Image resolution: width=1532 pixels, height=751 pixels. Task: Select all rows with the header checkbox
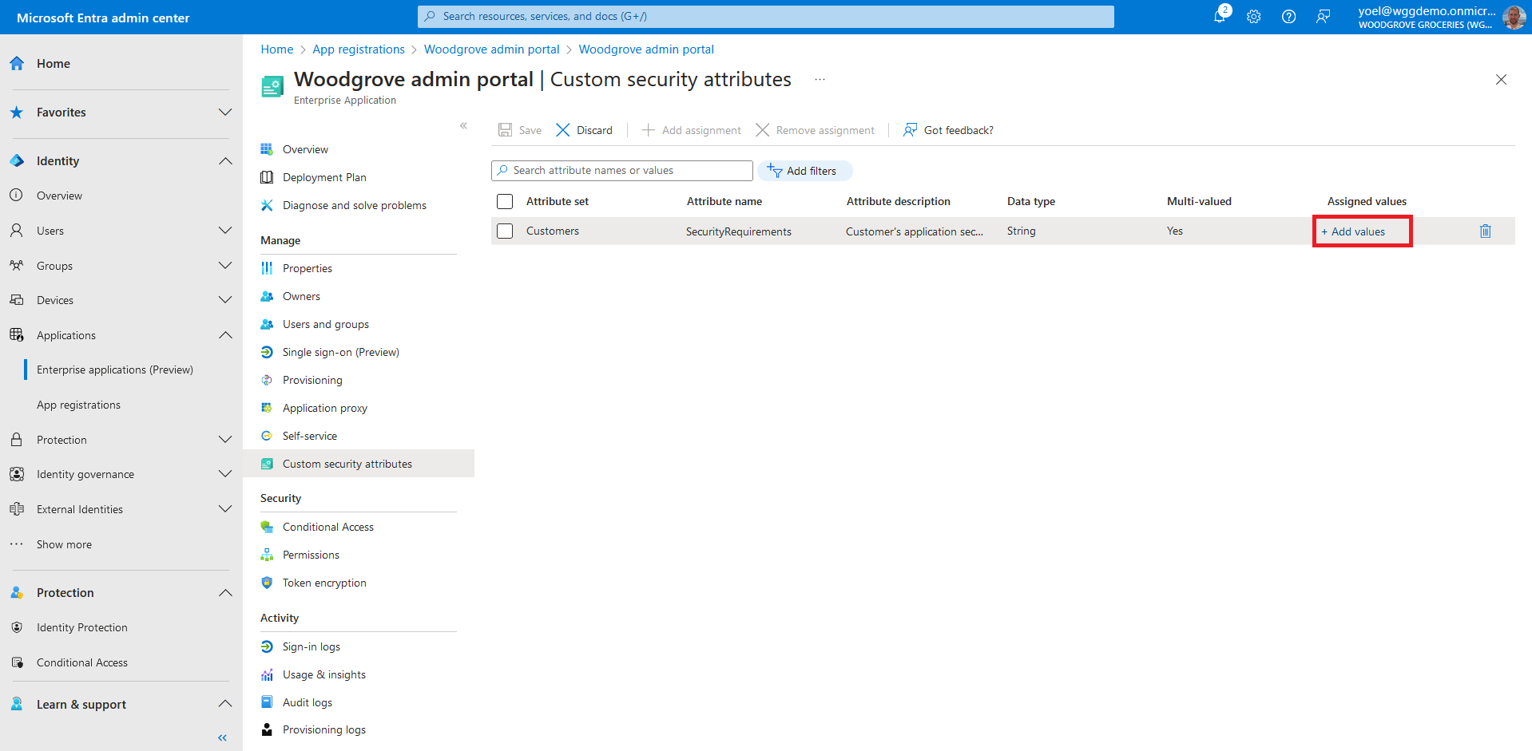pyautogui.click(x=505, y=201)
